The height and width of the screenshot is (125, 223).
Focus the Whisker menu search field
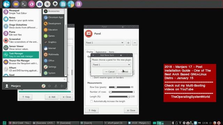point(35,80)
